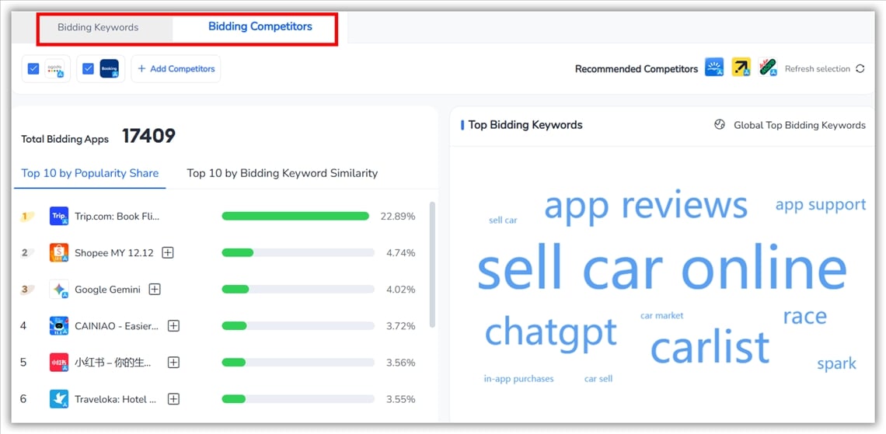886x434 pixels.
Task: Click the app list vertical scrollbar
Action: click(x=432, y=264)
